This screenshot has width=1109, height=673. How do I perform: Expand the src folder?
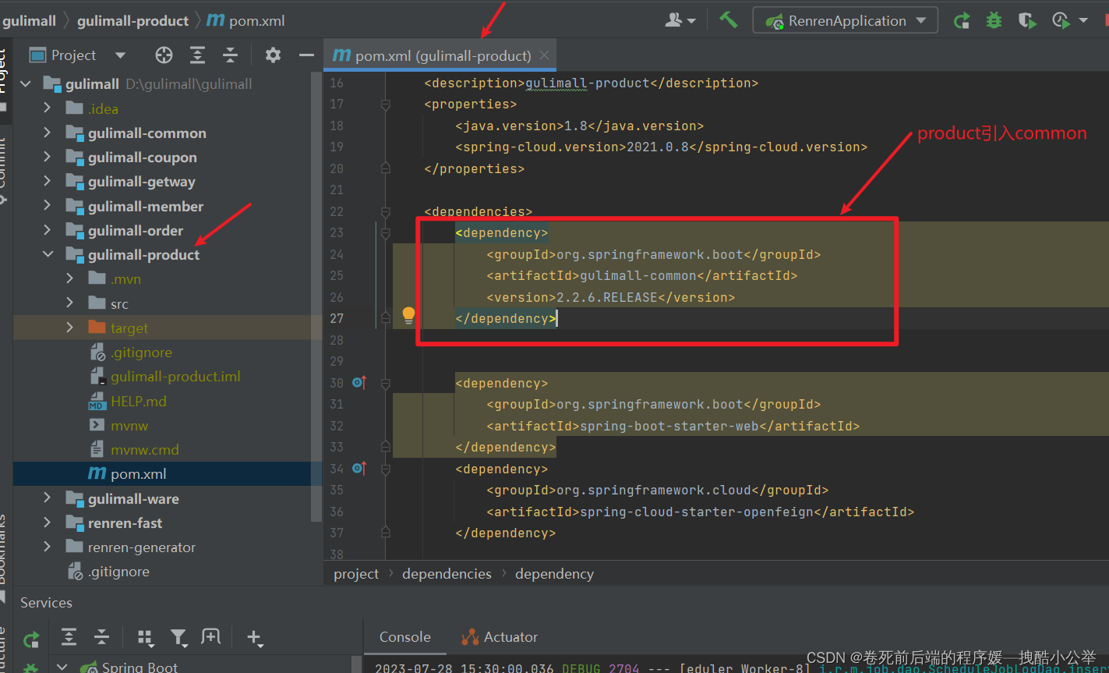pos(70,303)
